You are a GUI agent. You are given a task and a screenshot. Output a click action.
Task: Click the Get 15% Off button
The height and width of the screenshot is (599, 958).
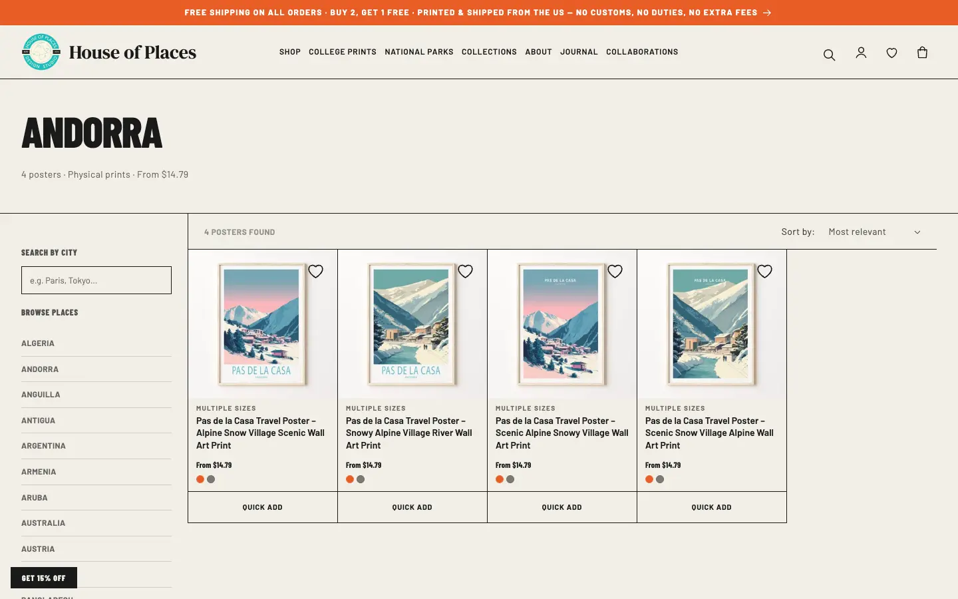[x=44, y=578]
